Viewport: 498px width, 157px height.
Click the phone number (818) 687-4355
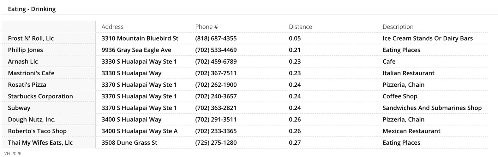coord(216,38)
